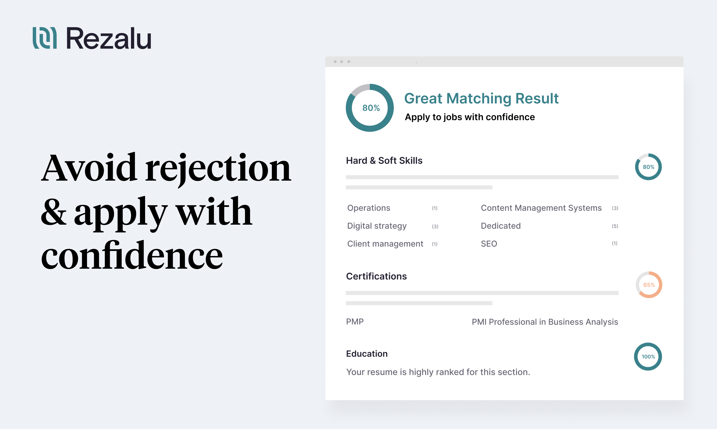The image size is (717, 429).
Task: Click the 80% overall match donut chart
Action: tap(370, 108)
